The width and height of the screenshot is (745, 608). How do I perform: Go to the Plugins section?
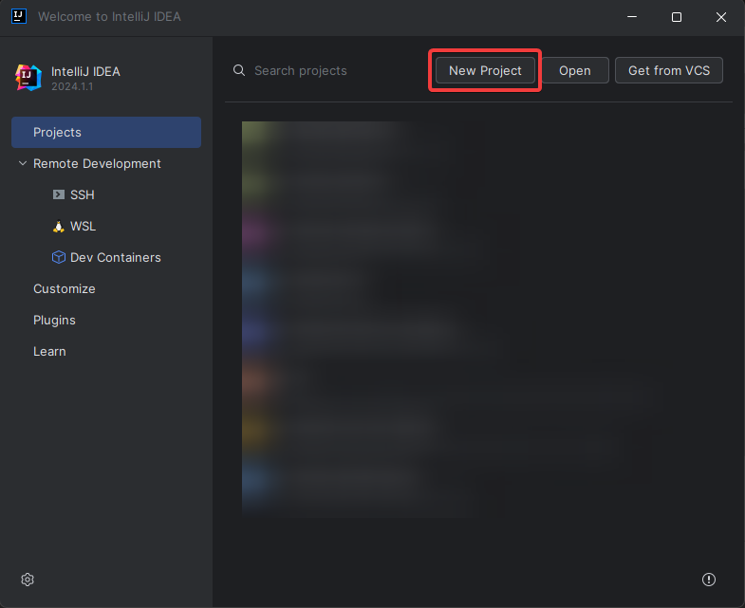point(54,321)
